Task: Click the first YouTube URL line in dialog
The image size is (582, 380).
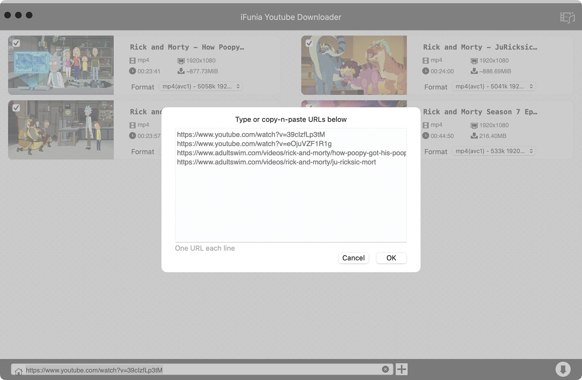Action: tap(251, 134)
